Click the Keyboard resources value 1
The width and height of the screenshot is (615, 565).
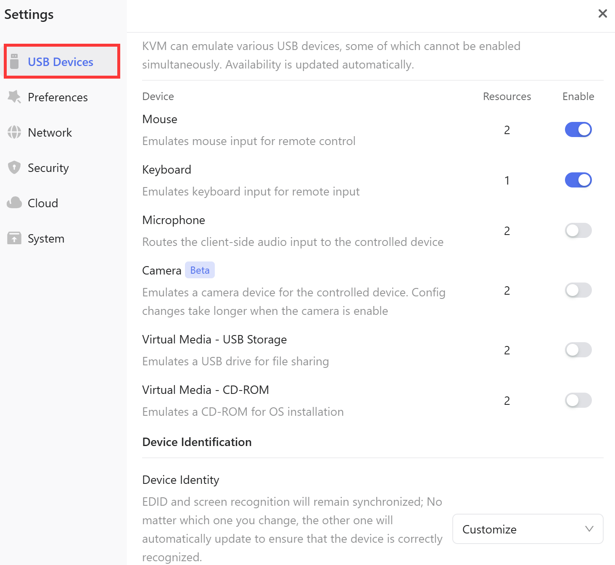(507, 180)
